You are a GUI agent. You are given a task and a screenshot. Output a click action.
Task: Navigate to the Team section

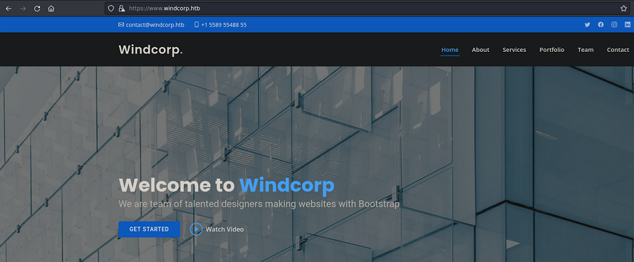[x=585, y=50]
